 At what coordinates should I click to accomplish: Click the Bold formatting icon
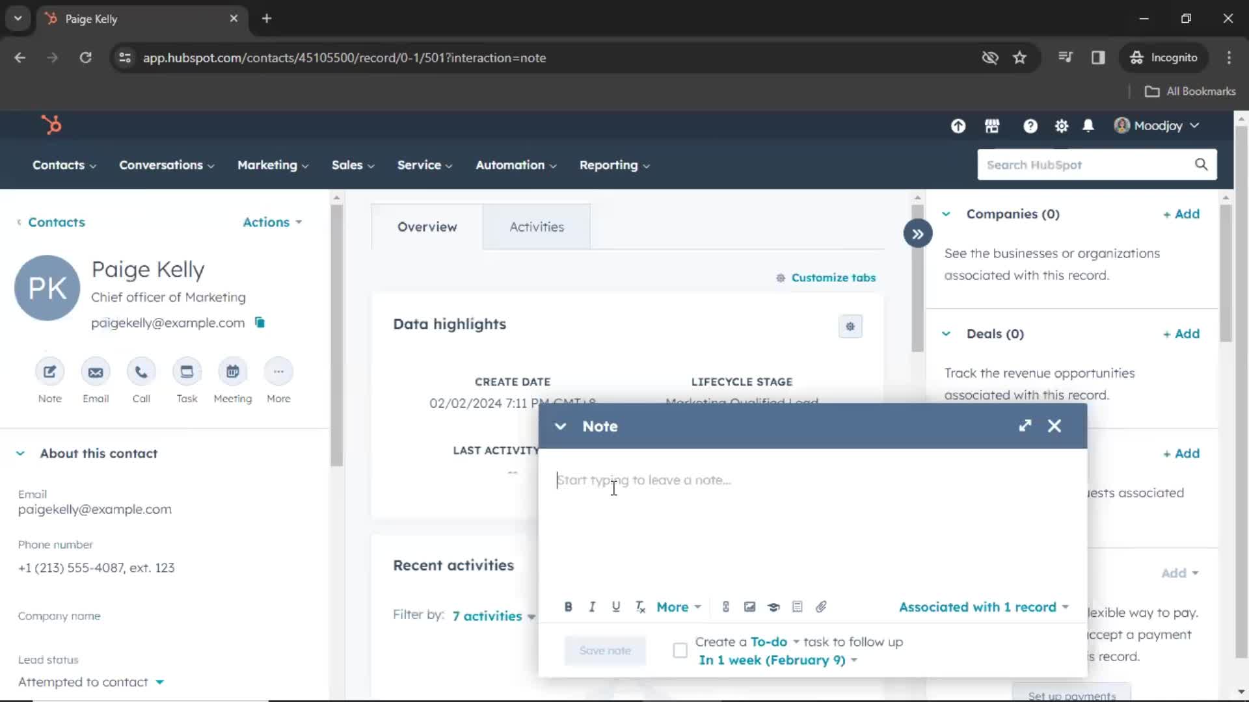pyautogui.click(x=567, y=607)
